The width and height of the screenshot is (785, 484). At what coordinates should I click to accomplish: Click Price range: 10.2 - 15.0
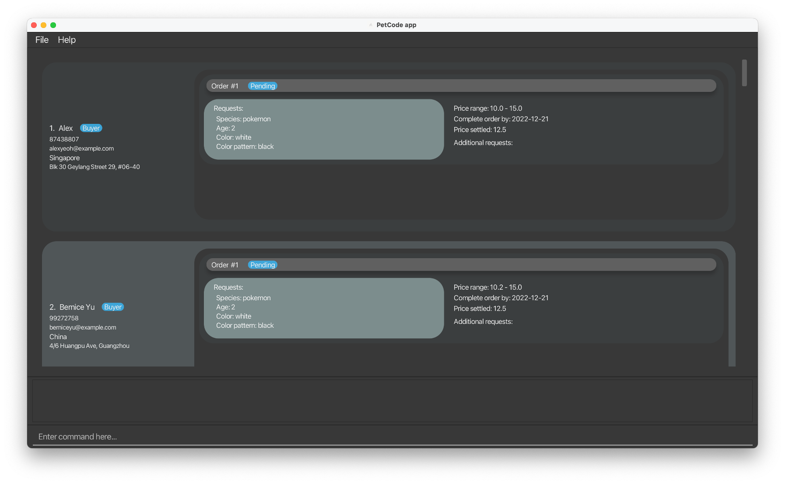(x=488, y=288)
